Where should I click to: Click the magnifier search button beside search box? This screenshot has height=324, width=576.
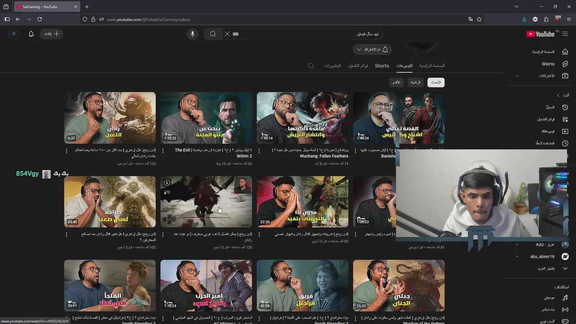[213, 34]
